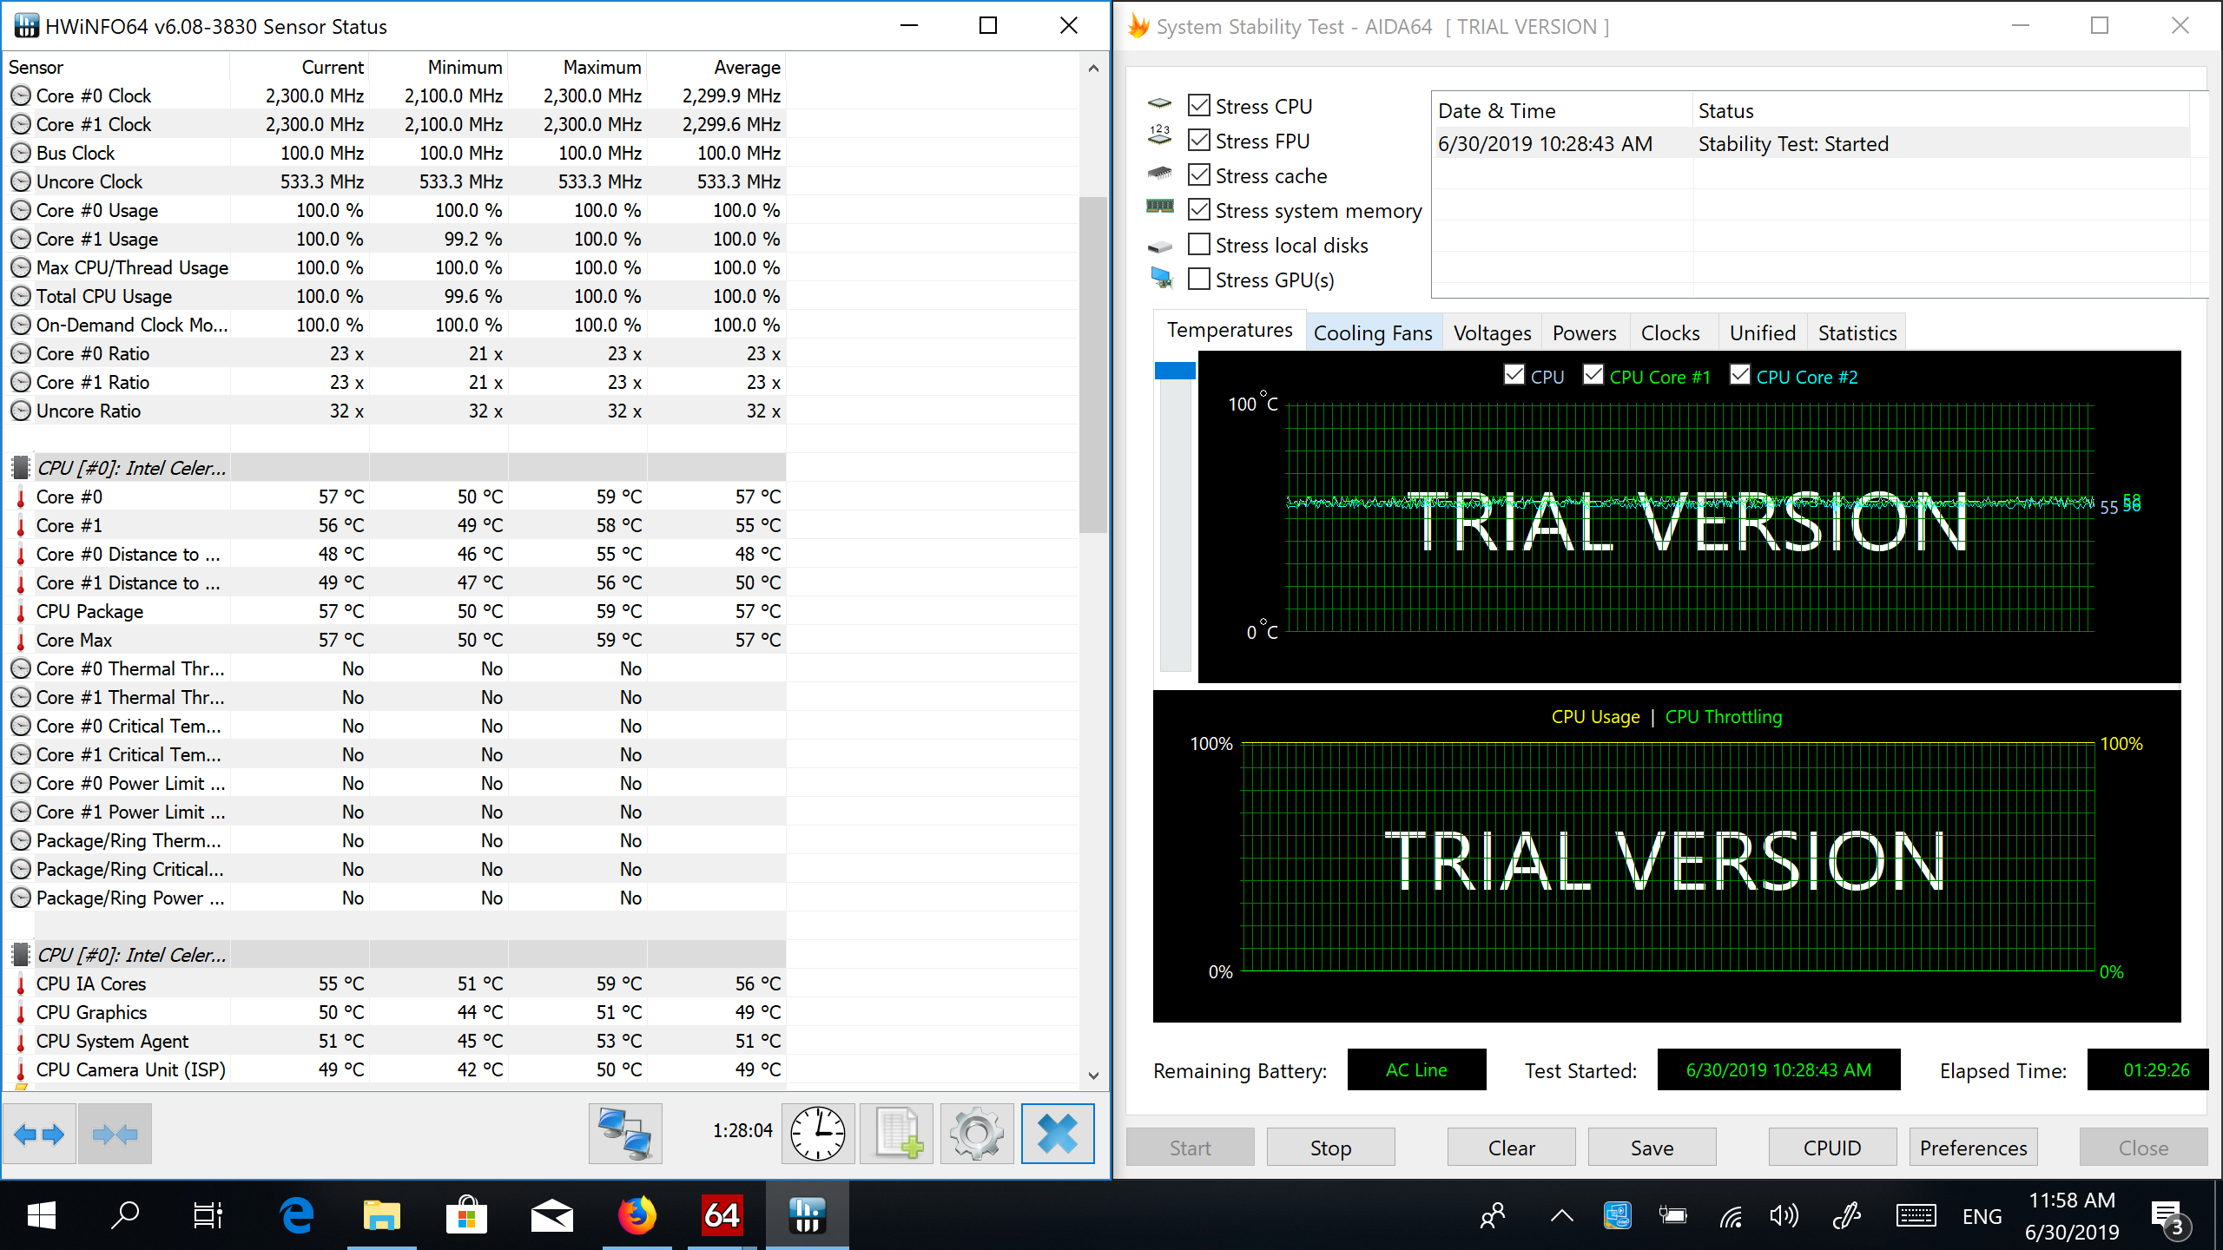Screen dimensions: 2223x1250
Task: Open the Action Center notifications icon
Action: coord(2168,1217)
